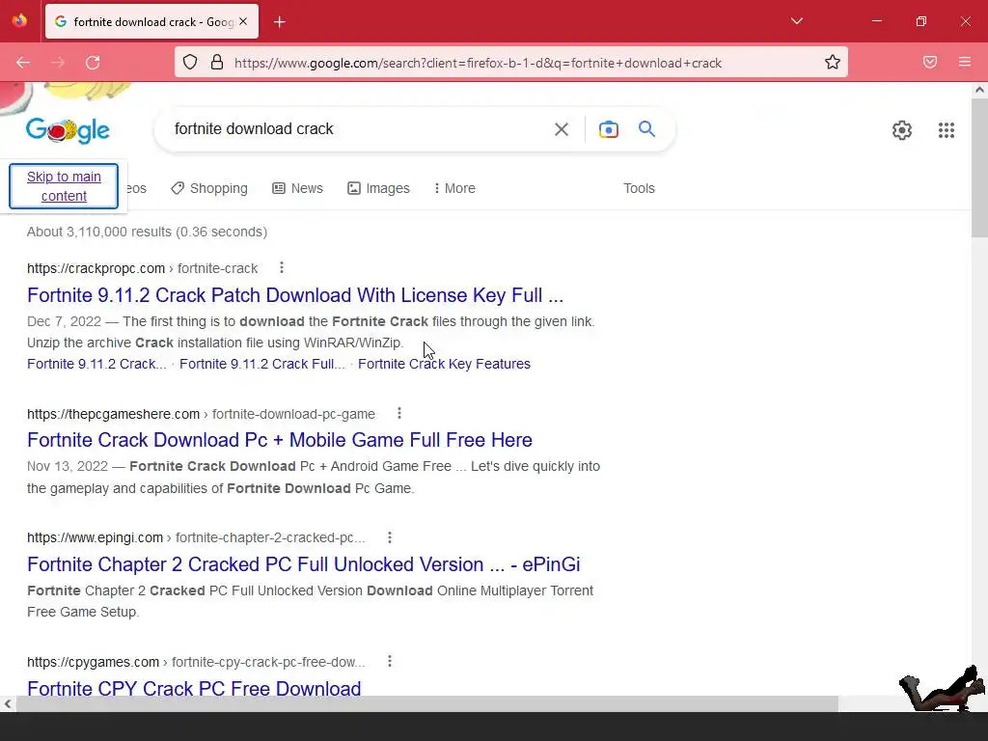Viewport: 988px width, 741px height.
Task: Open the list all tabs chevron
Action: point(796,21)
